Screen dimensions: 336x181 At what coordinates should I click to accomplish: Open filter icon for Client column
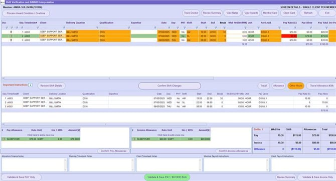[x=64, y=28]
